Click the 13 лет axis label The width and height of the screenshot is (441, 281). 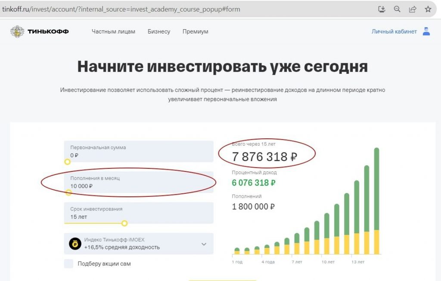point(358,262)
